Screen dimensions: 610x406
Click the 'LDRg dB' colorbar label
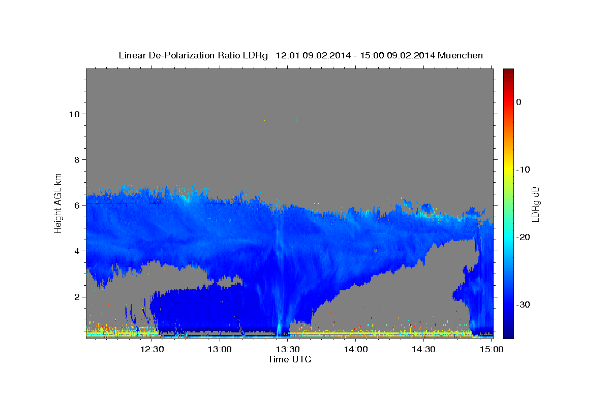(535, 204)
